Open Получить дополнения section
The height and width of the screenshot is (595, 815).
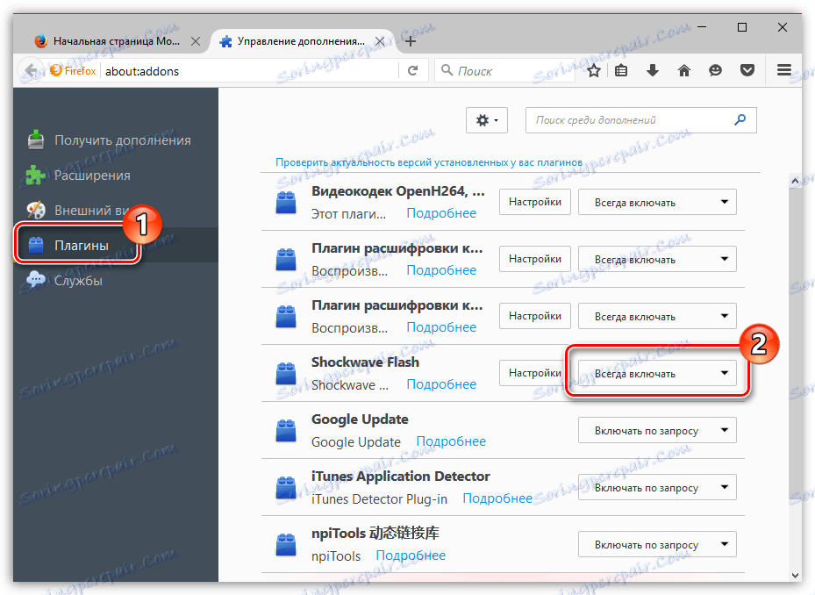coord(116,140)
